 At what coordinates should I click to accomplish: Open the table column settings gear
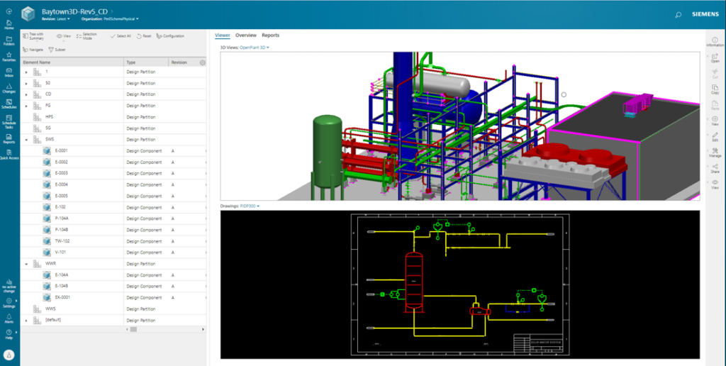[x=202, y=62]
